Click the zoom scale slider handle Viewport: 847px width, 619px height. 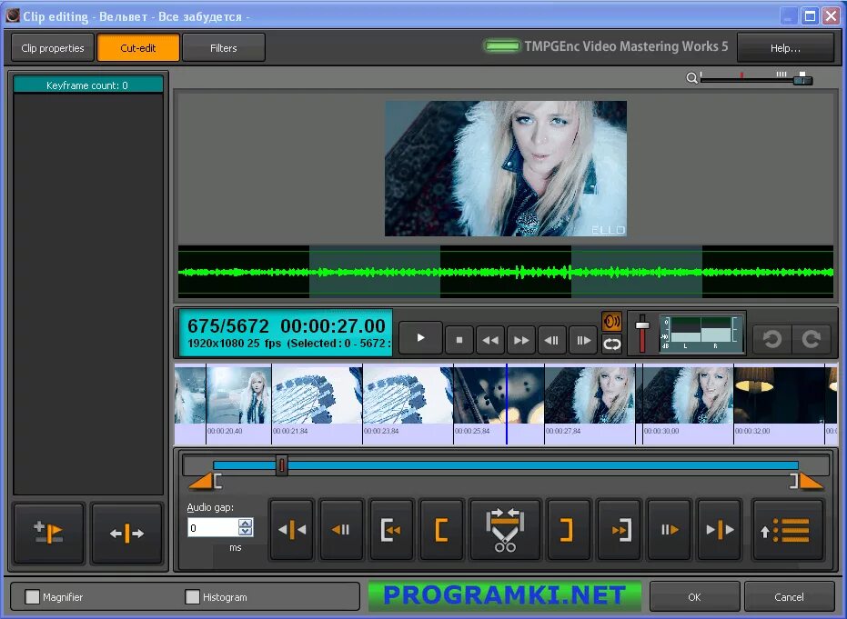(802, 79)
